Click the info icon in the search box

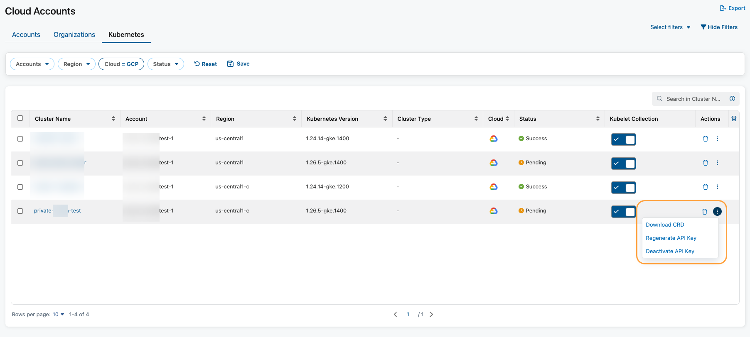[x=732, y=99]
